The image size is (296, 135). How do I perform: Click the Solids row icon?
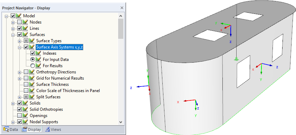click(25, 103)
